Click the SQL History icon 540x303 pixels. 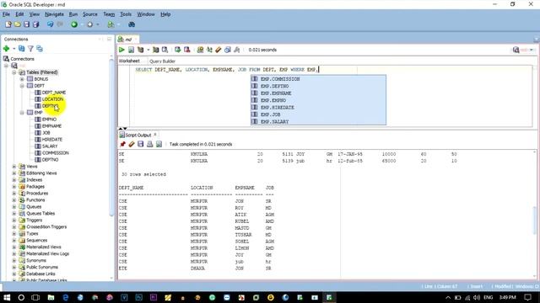(x=228, y=50)
